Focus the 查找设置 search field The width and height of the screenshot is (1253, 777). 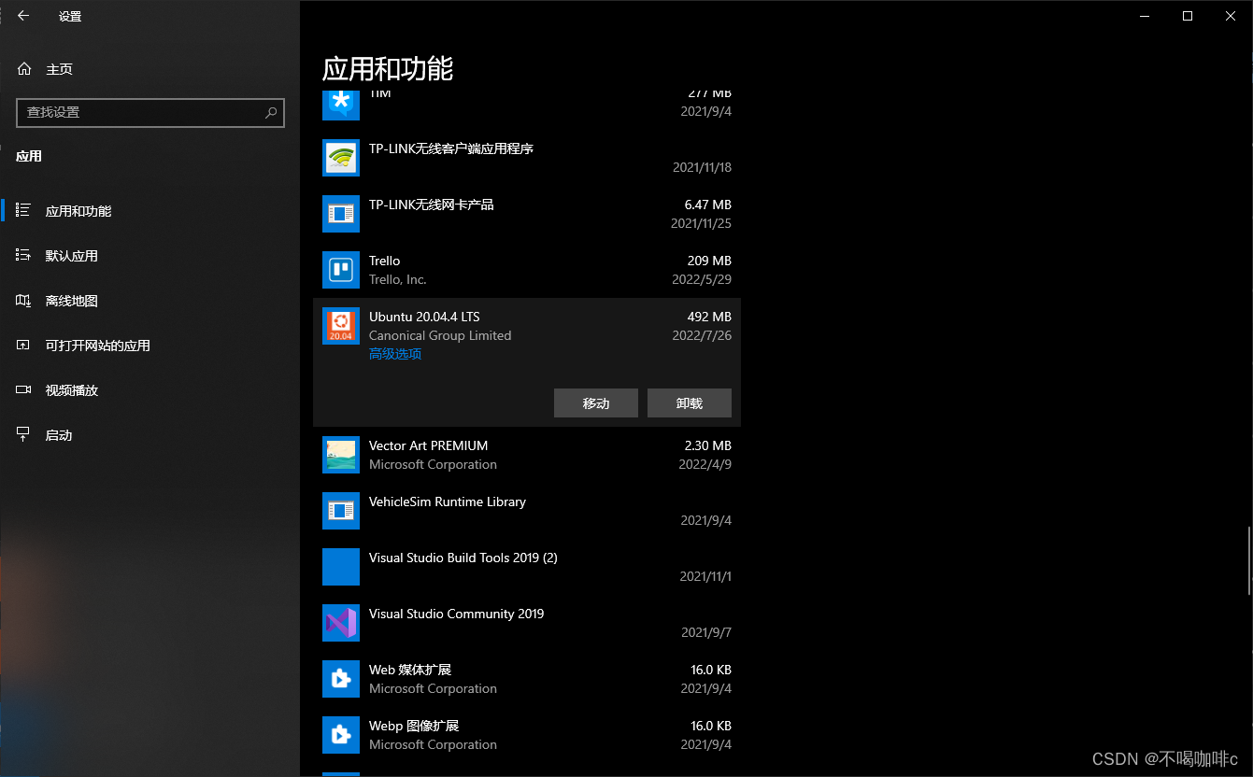pyautogui.click(x=150, y=112)
